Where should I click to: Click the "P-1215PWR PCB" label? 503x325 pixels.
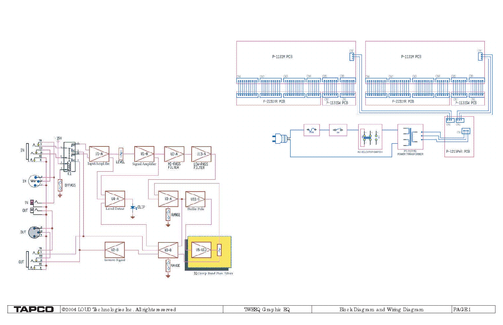point(458,152)
